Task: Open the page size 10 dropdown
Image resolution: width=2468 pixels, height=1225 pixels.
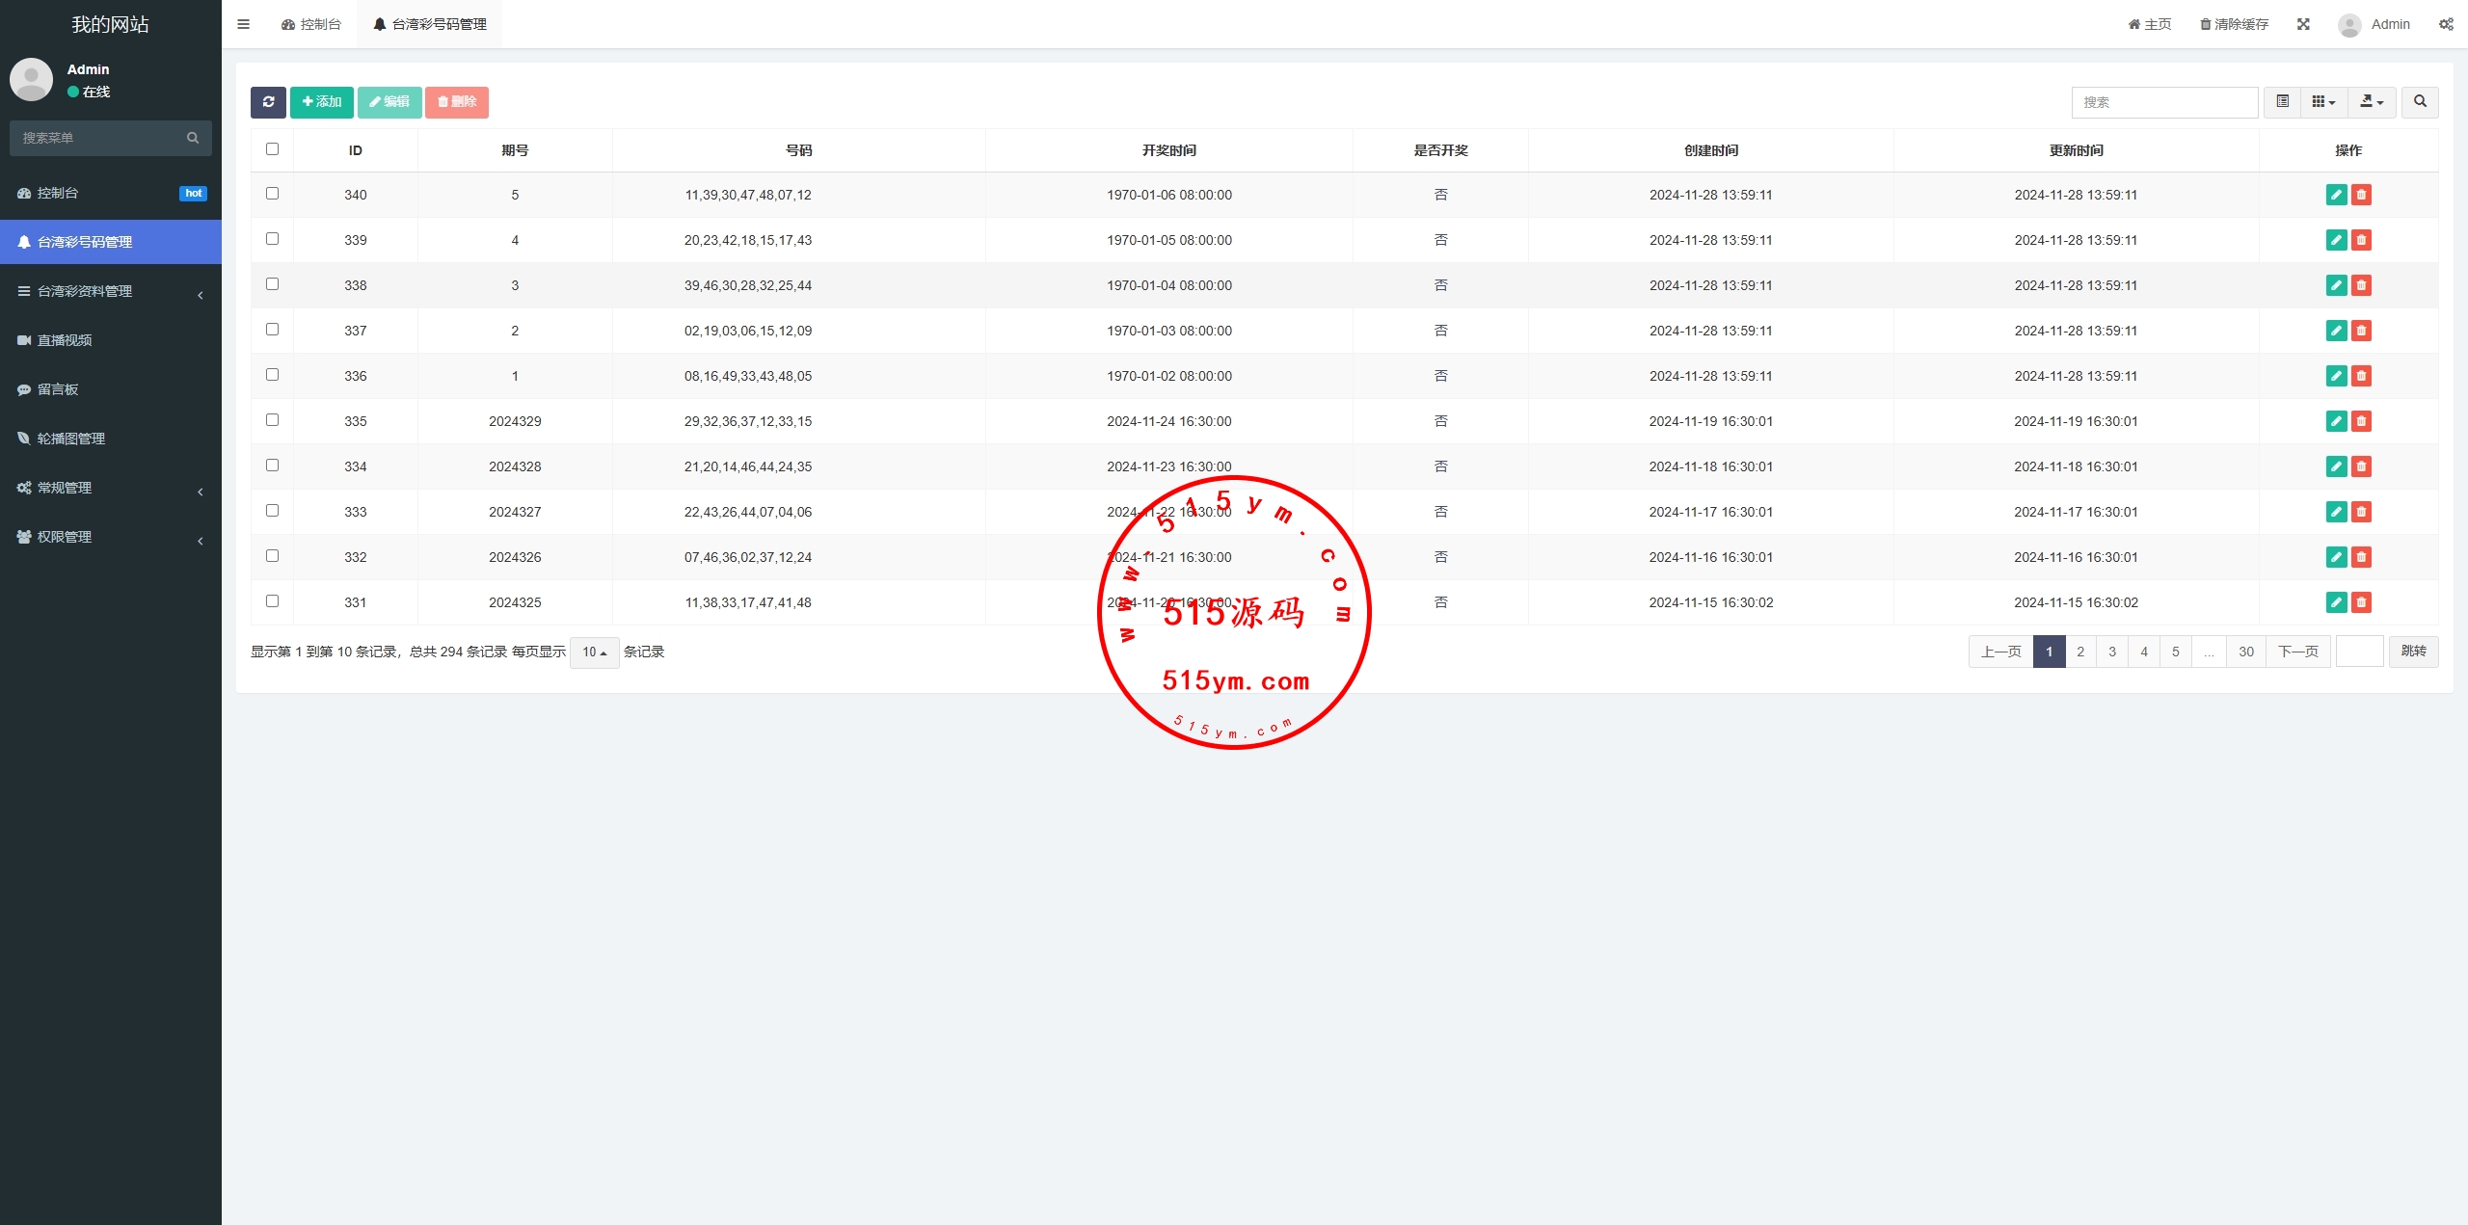Action: pyautogui.click(x=594, y=652)
